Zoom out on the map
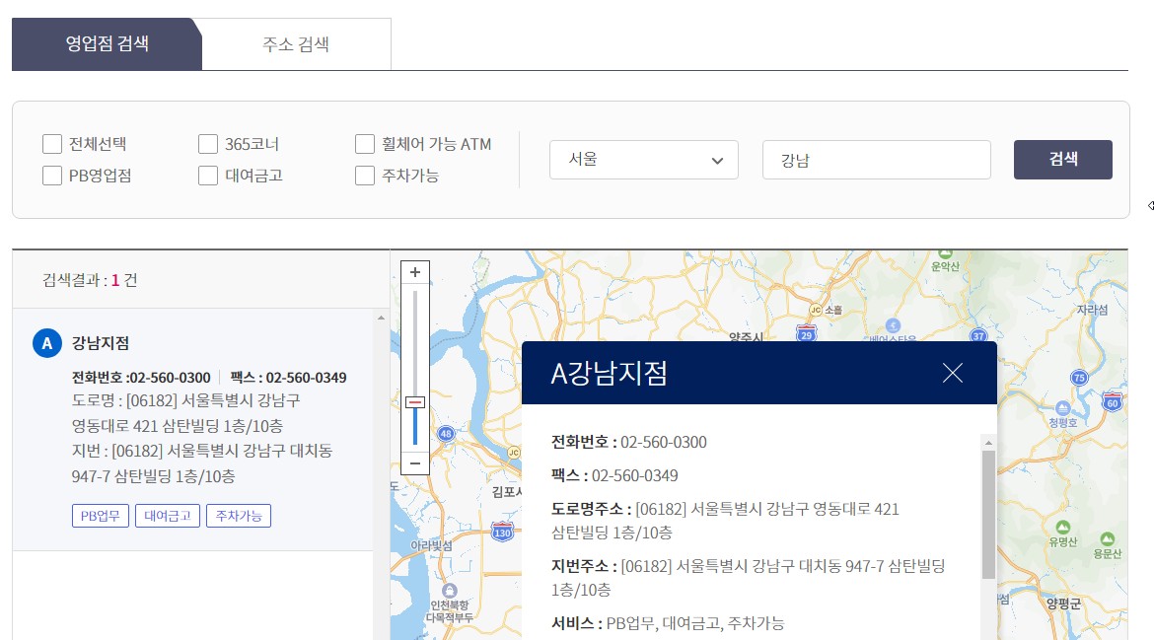This screenshot has width=1154, height=640. [414, 462]
